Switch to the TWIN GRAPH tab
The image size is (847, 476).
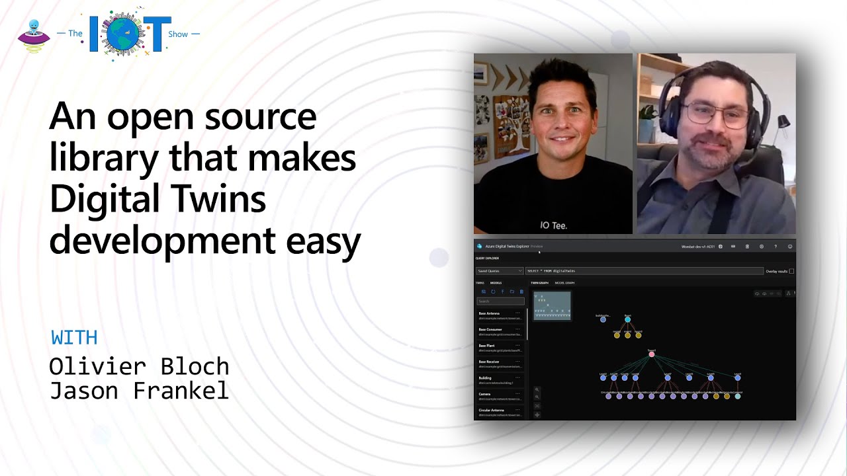(539, 283)
